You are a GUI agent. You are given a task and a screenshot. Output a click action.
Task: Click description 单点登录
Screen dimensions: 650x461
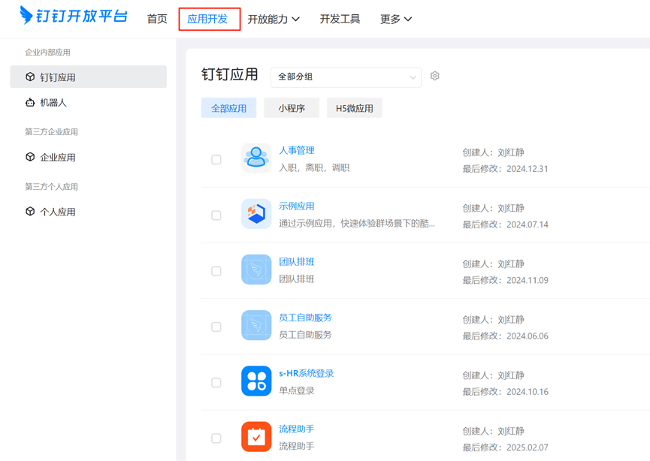click(x=297, y=390)
